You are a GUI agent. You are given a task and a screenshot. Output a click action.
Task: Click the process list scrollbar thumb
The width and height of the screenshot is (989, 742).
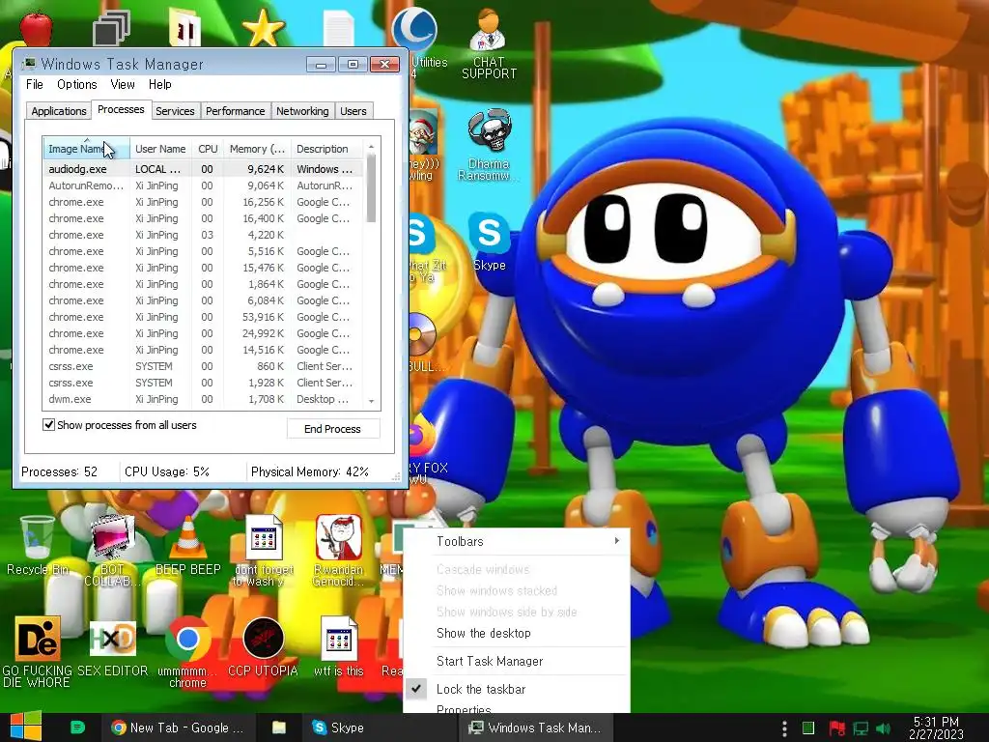pyautogui.click(x=372, y=188)
